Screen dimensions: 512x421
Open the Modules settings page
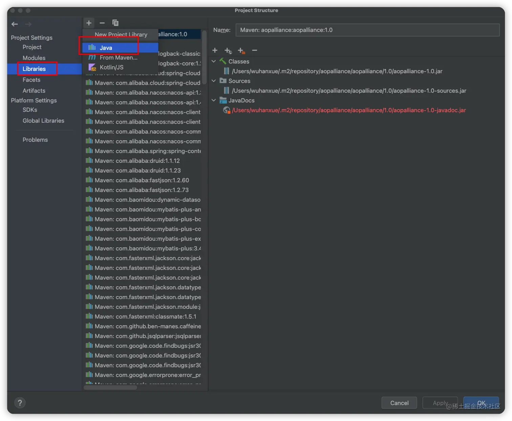coord(34,58)
